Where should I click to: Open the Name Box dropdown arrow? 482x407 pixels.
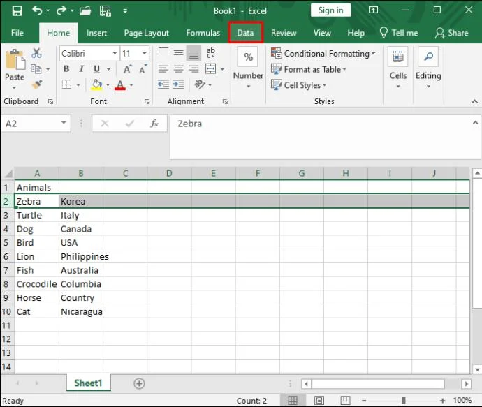64,123
